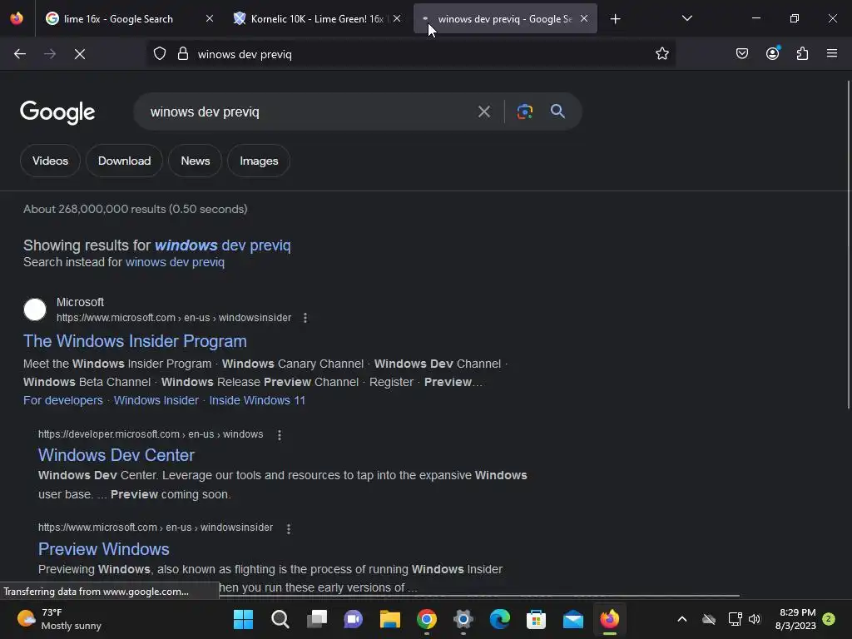Open a new tab
This screenshot has height=639, width=852.
pyautogui.click(x=615, y=19)
